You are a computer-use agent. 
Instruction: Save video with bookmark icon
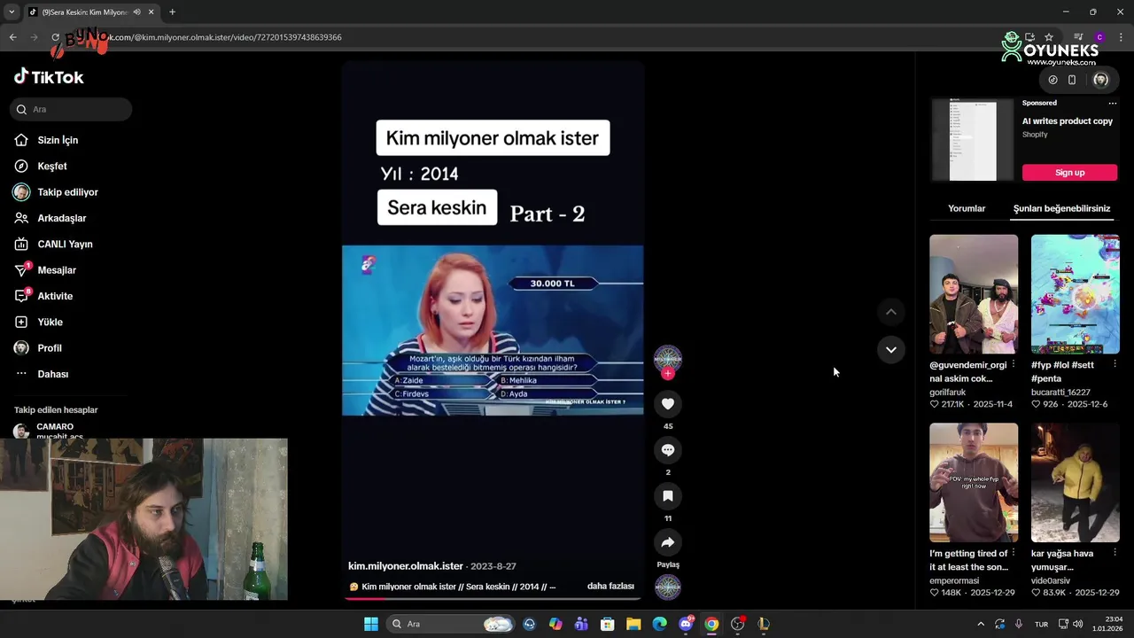pyautogui.click(x=668, y=496)
